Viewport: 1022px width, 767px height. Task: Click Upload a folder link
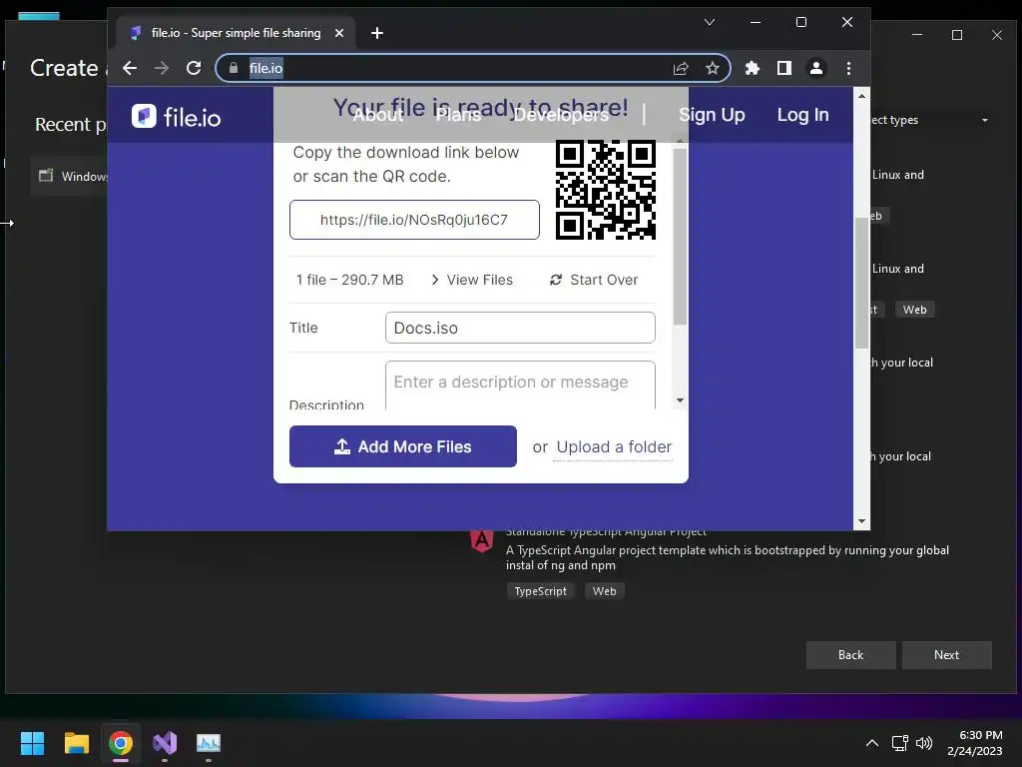click(614, 446)
